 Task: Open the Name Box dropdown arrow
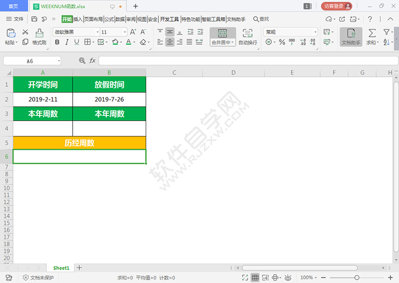[x=58, y=61]
